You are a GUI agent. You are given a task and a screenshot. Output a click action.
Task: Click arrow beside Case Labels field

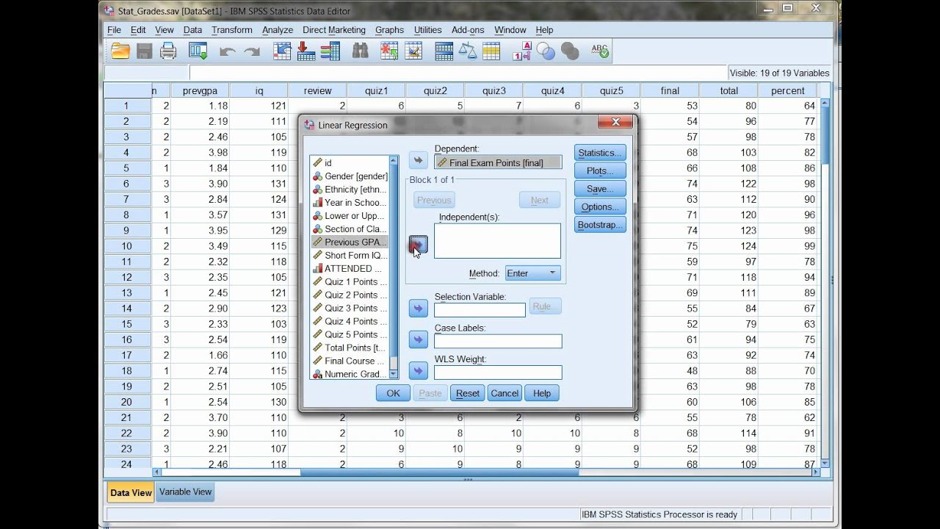[x=418, y=339]
